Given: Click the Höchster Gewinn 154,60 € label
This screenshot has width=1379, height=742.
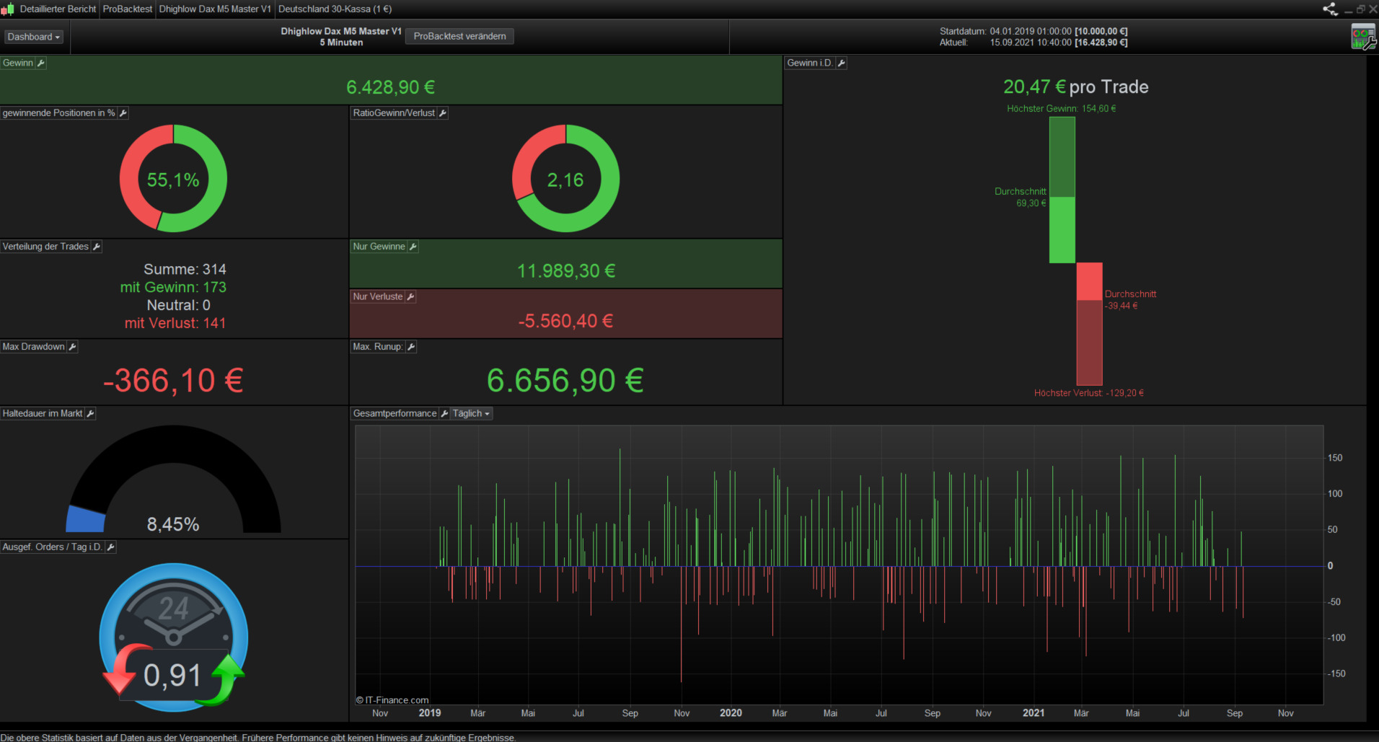Looking at the screenshot, I should pyautogui.click(x=1062, y=109).
